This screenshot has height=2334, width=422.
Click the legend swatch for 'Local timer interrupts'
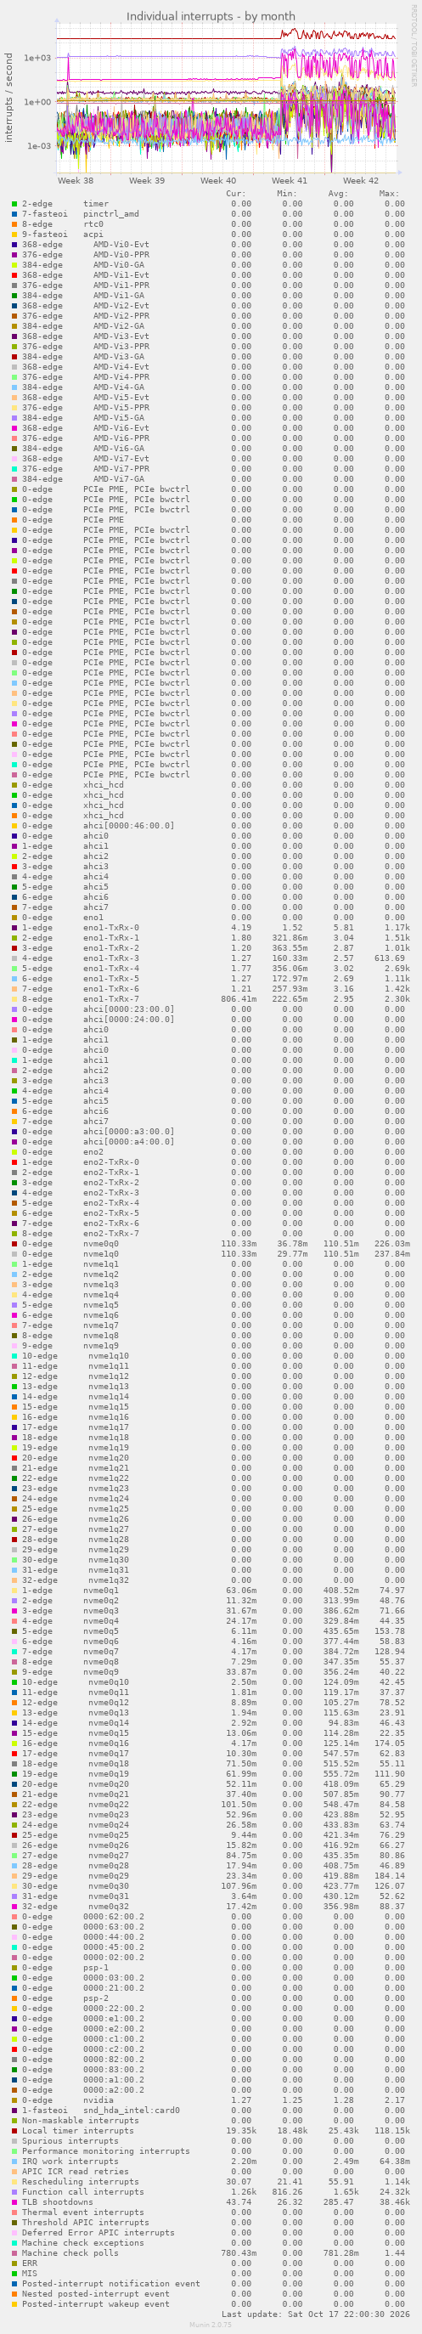coord(14,2131)
